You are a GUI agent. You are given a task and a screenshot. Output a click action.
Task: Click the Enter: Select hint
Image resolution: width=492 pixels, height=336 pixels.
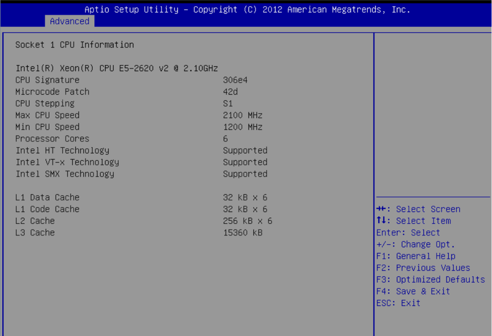pos(408,233)
